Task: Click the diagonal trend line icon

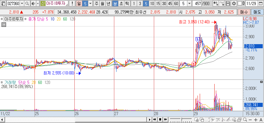Action: tap(229, 120)
